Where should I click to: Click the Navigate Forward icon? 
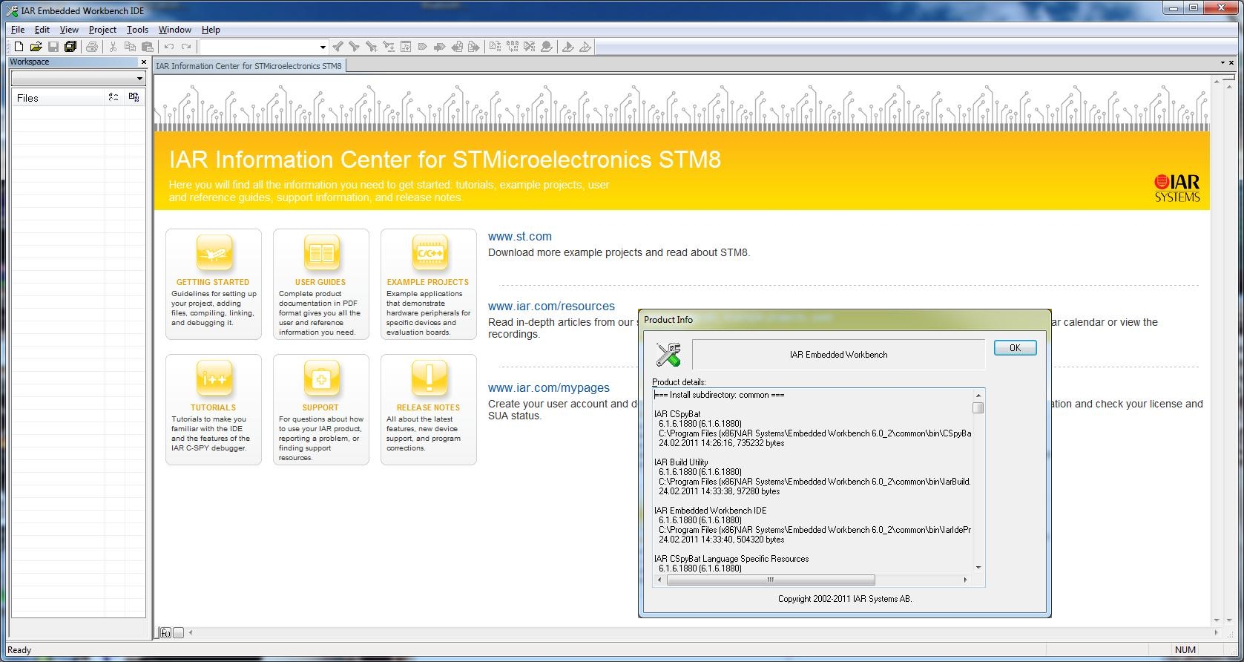[473, 47]
